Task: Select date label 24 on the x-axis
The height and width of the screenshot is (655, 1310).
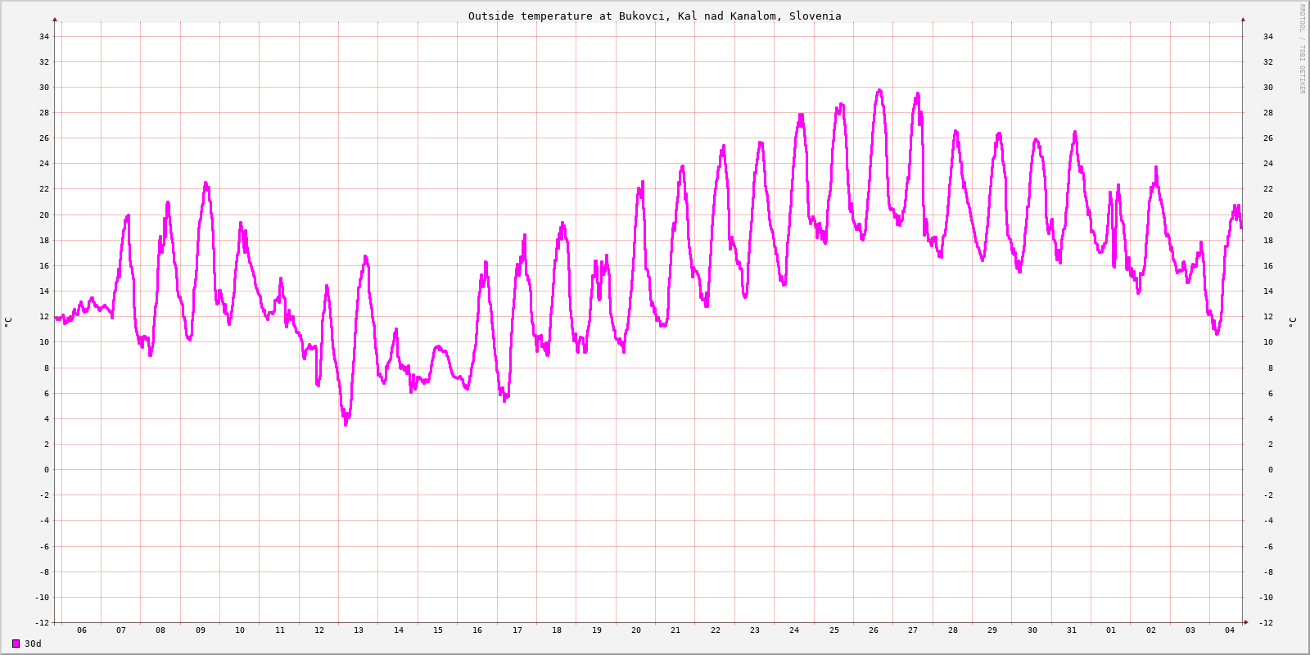Action: click(x=794, y=630)
